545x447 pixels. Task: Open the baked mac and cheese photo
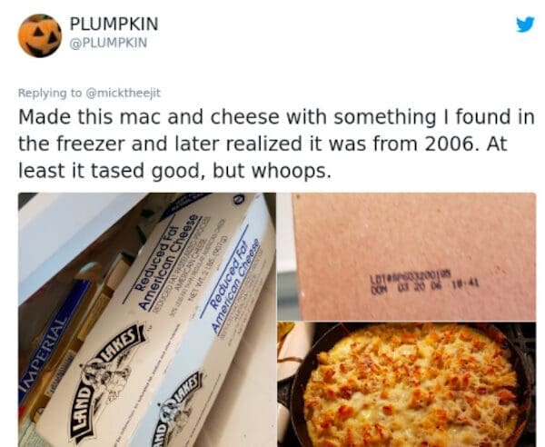pos(407,384)
